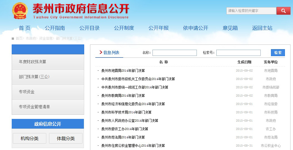This screenshot has height=150, width=293.
Task: Focus the 检索号 text field
Action: pyautogui.click(x=238, y=53)
